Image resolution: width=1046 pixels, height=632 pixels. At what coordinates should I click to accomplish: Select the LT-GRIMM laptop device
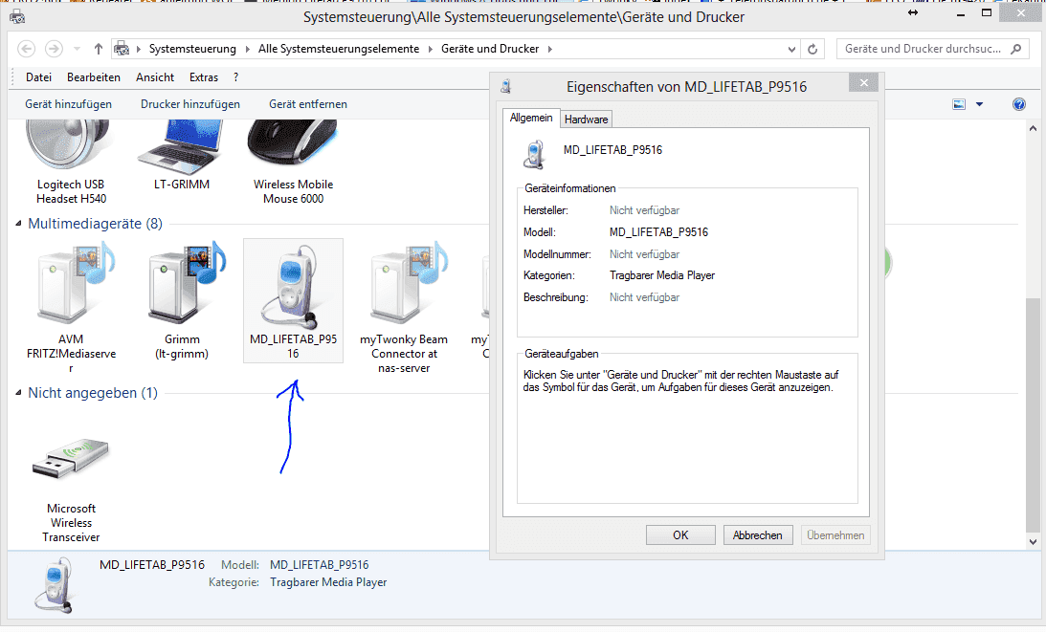(182, 157)
